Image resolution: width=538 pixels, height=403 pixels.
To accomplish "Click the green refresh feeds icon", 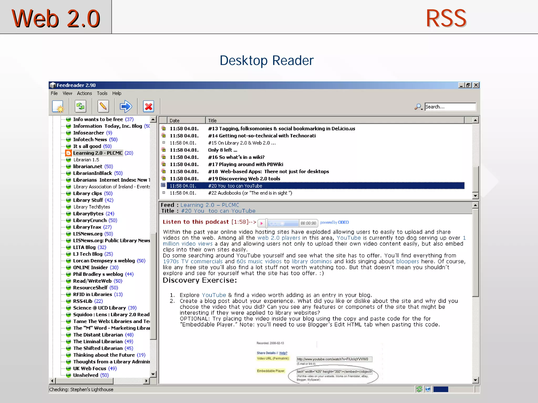I will (x=80, y=106).
